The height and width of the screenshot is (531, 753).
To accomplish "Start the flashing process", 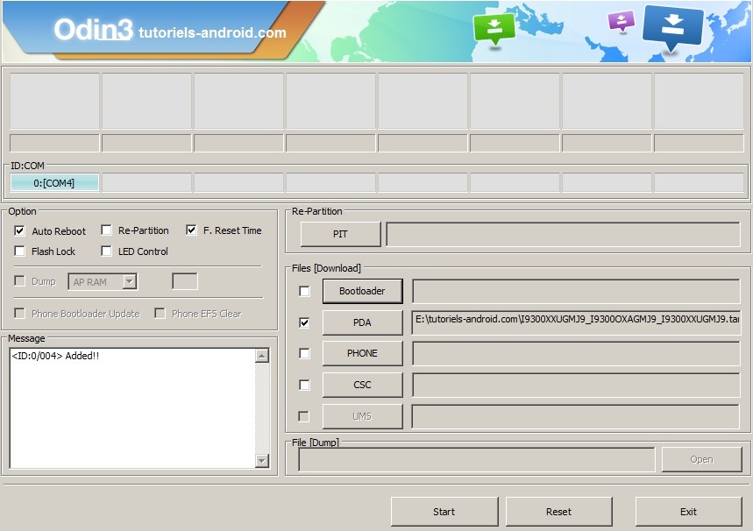I will (x=444, y=512).
